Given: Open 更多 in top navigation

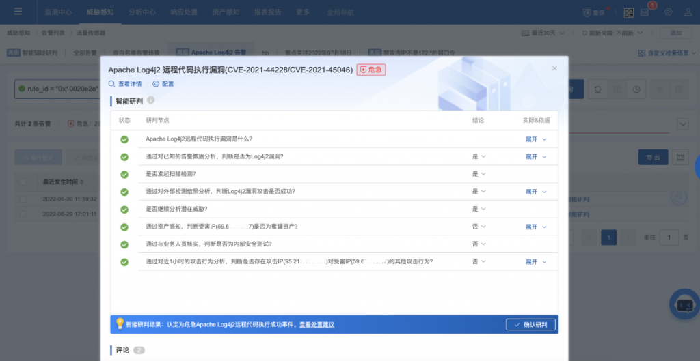Looking at the screenshot, I should tap(303, 12).
